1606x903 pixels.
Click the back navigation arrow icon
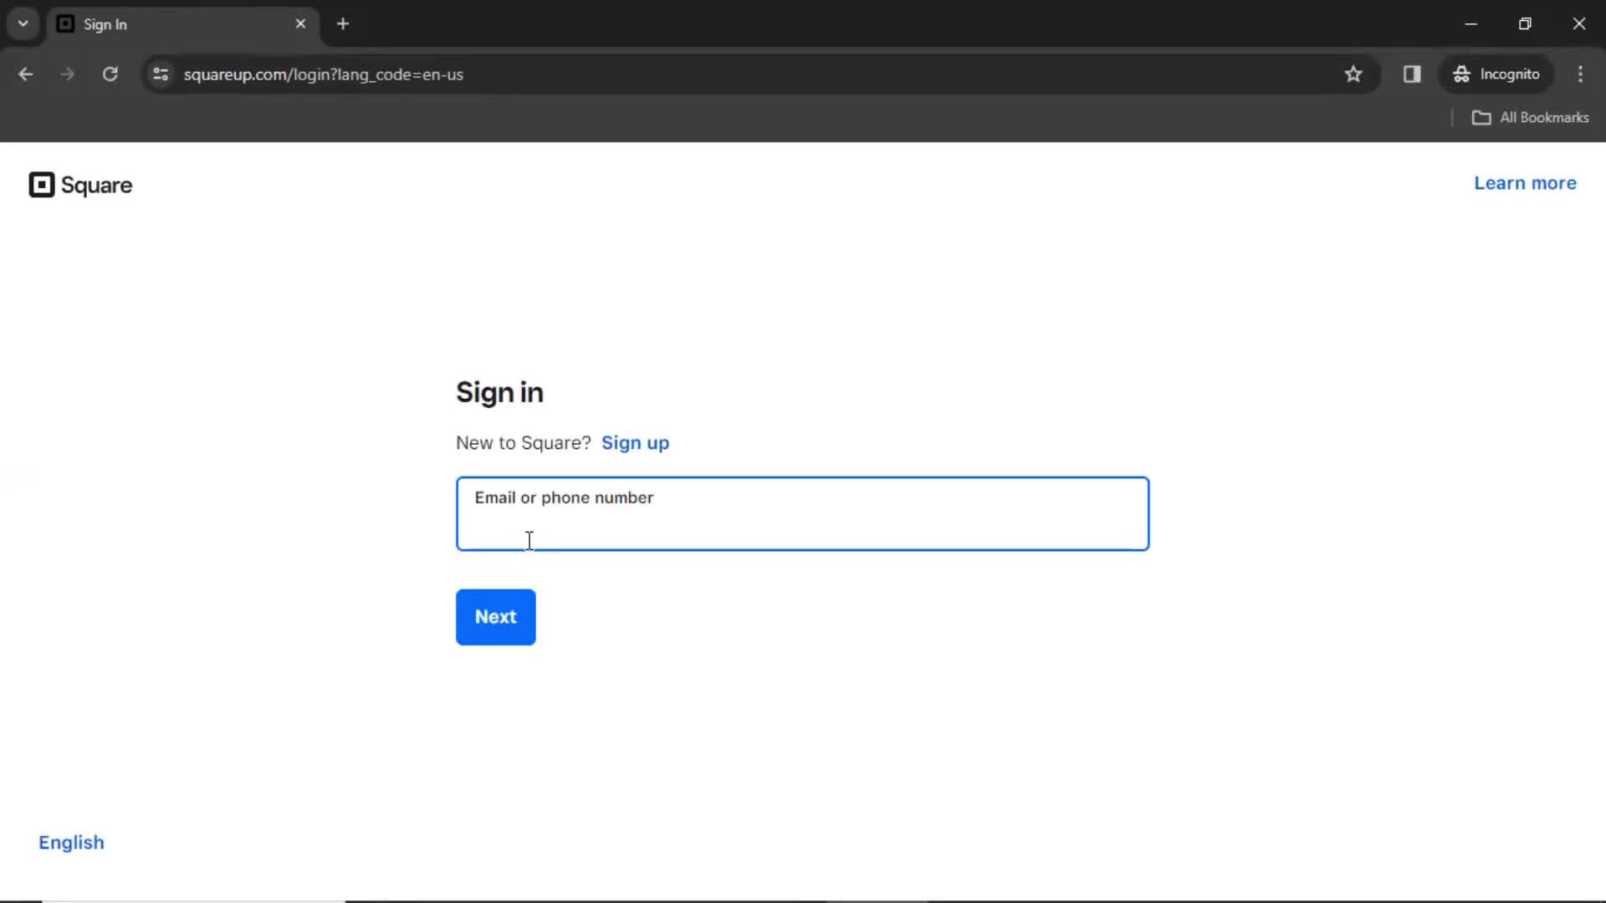click(27, 74)
